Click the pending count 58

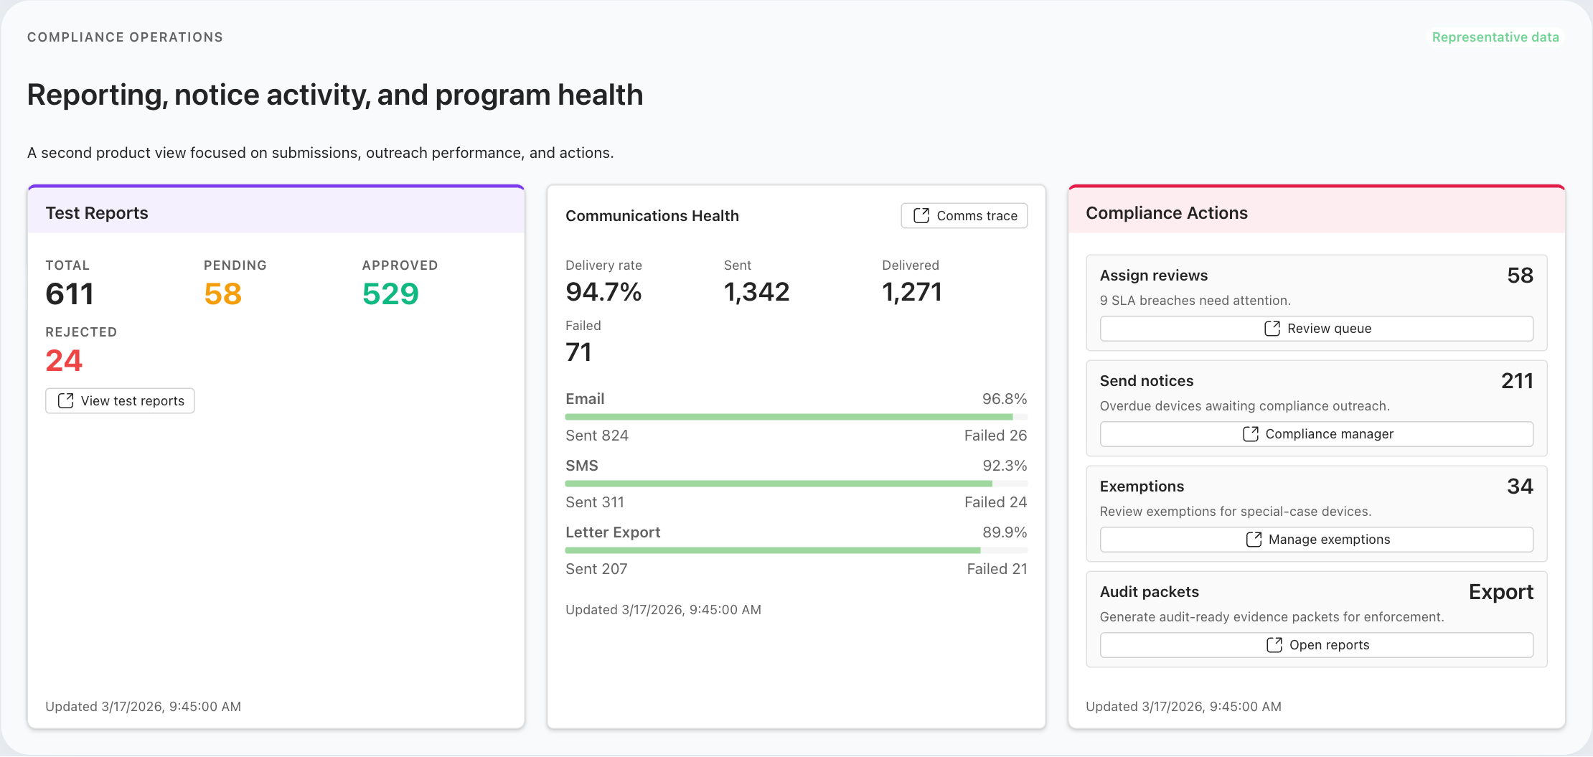[222, 293]
